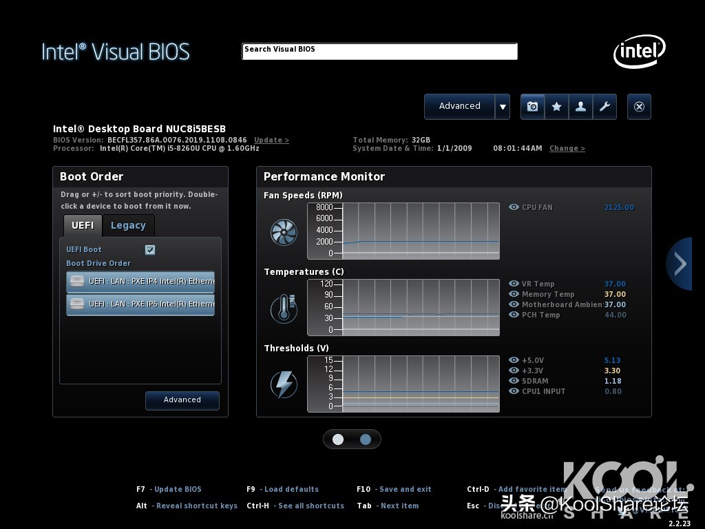Toggle SDRAM visibility eye
Viewport: 705px width, 529px height.
pyautogui.click(x=514, y=380)
